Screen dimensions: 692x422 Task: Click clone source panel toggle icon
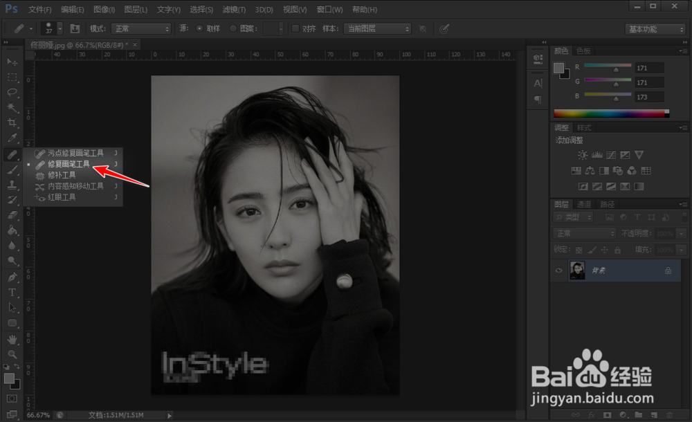pos(75,28)
